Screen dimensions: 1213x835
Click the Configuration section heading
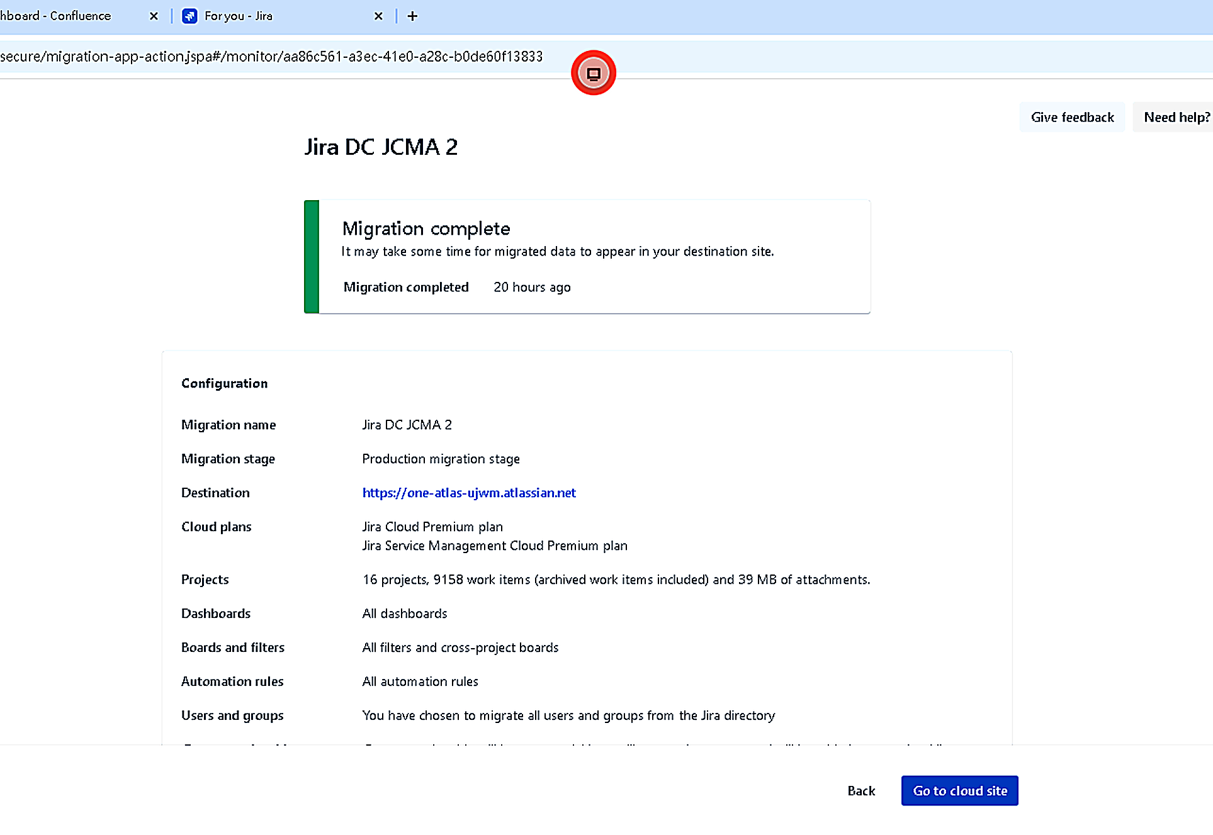[225, 384]
